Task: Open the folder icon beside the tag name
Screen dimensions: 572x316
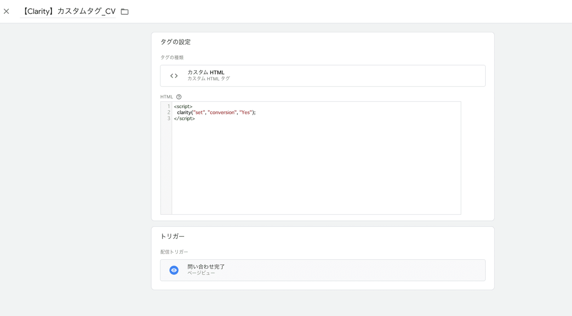Action: [x=124, y=11]
